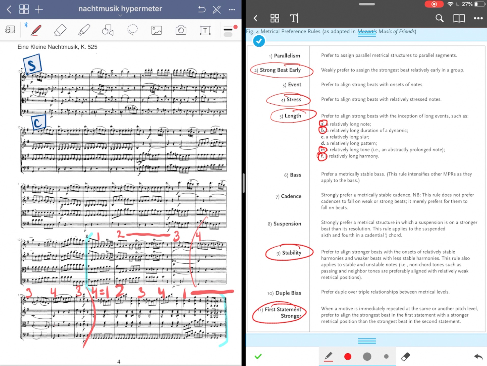Select the red pen tool

tap(36, 30)
